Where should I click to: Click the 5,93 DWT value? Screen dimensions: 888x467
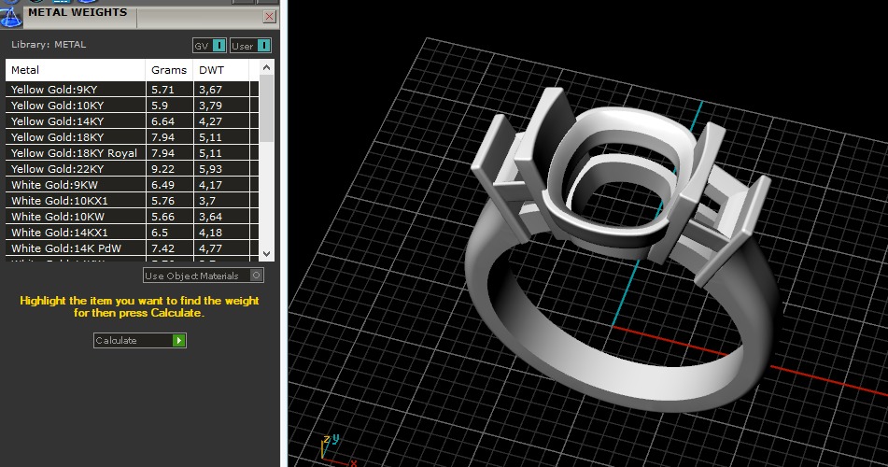tap(210, 169)
